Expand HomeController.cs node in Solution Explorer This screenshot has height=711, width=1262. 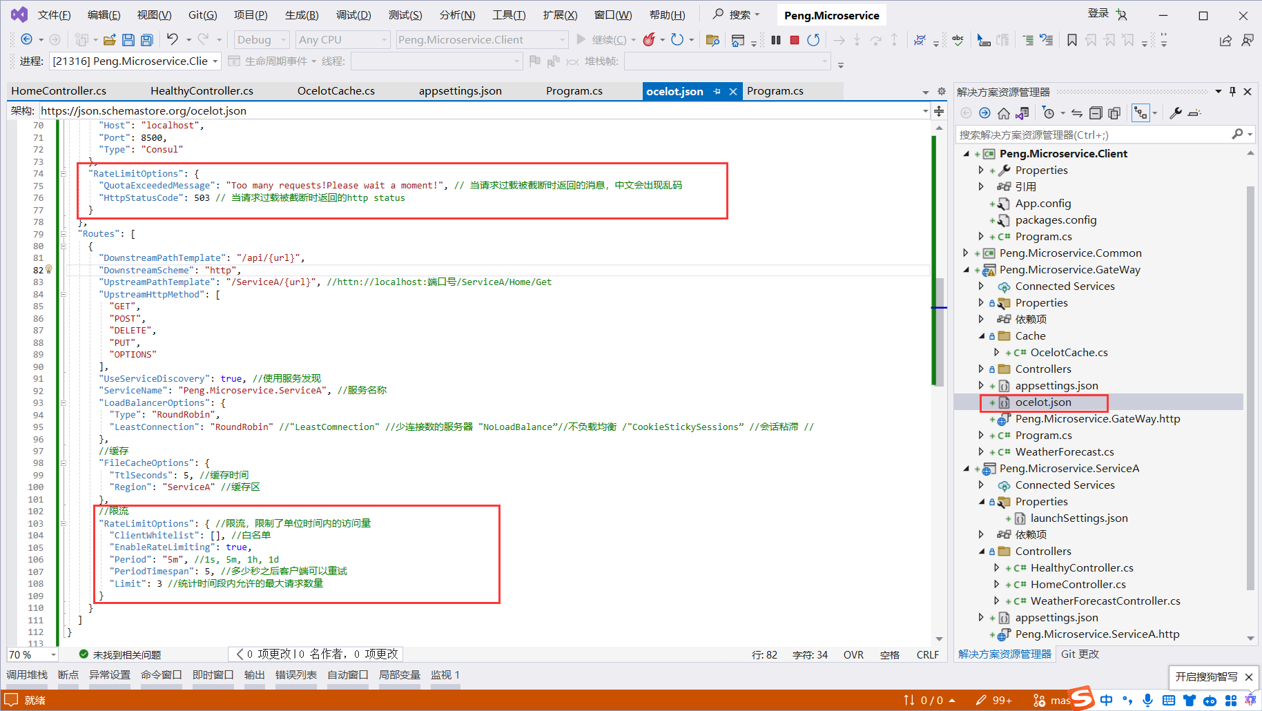coord(996,585)
